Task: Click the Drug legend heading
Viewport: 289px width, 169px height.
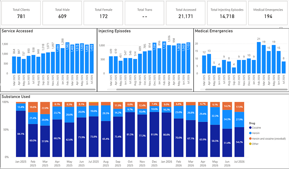Action: 252,123
